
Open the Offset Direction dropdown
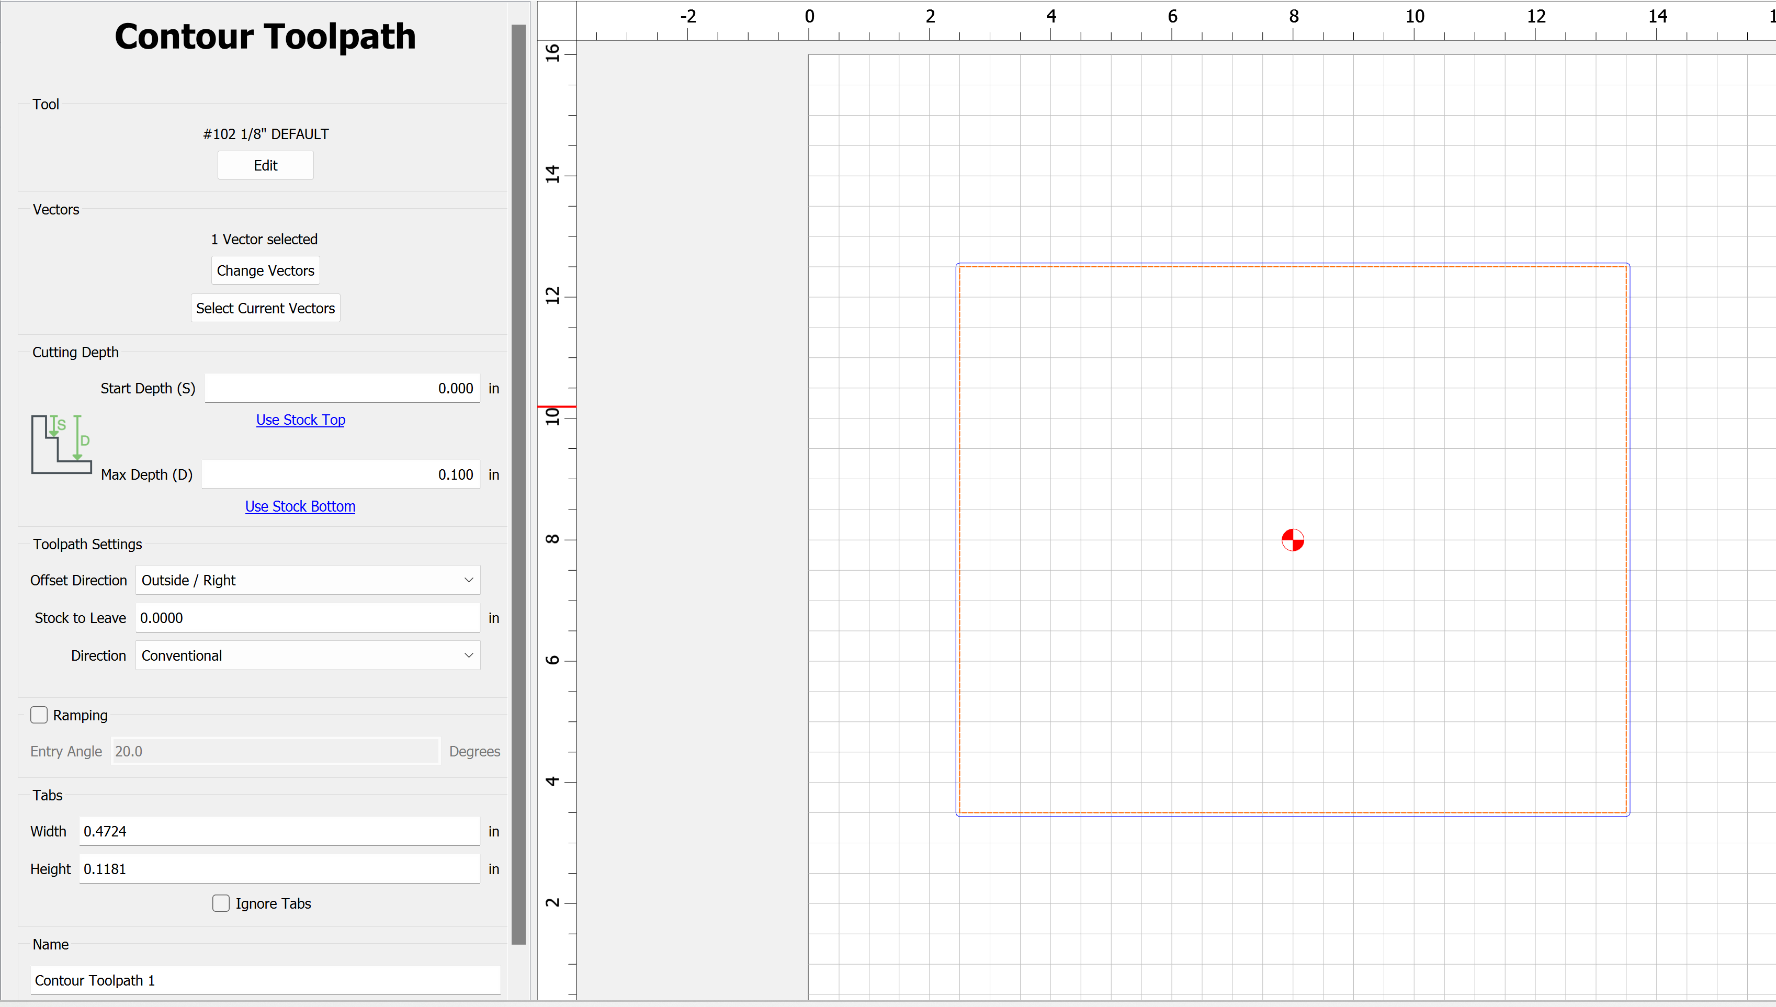[x=307, y=580]
